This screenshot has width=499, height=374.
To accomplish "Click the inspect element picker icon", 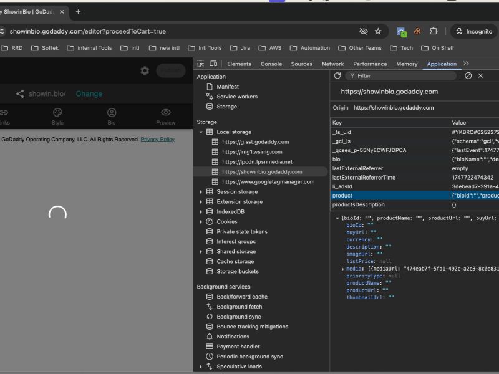I will [200, 64].
